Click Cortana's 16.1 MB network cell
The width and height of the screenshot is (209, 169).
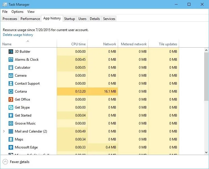tap(103, 91)
